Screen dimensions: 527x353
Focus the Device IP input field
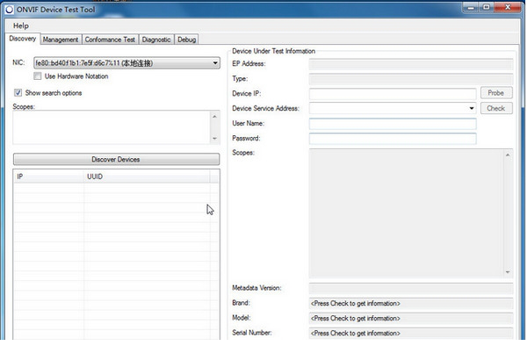(393, 93)
